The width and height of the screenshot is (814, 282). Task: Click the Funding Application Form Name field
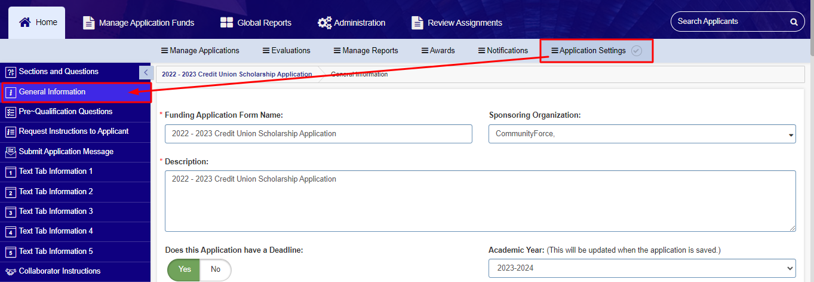pos(318,134)
